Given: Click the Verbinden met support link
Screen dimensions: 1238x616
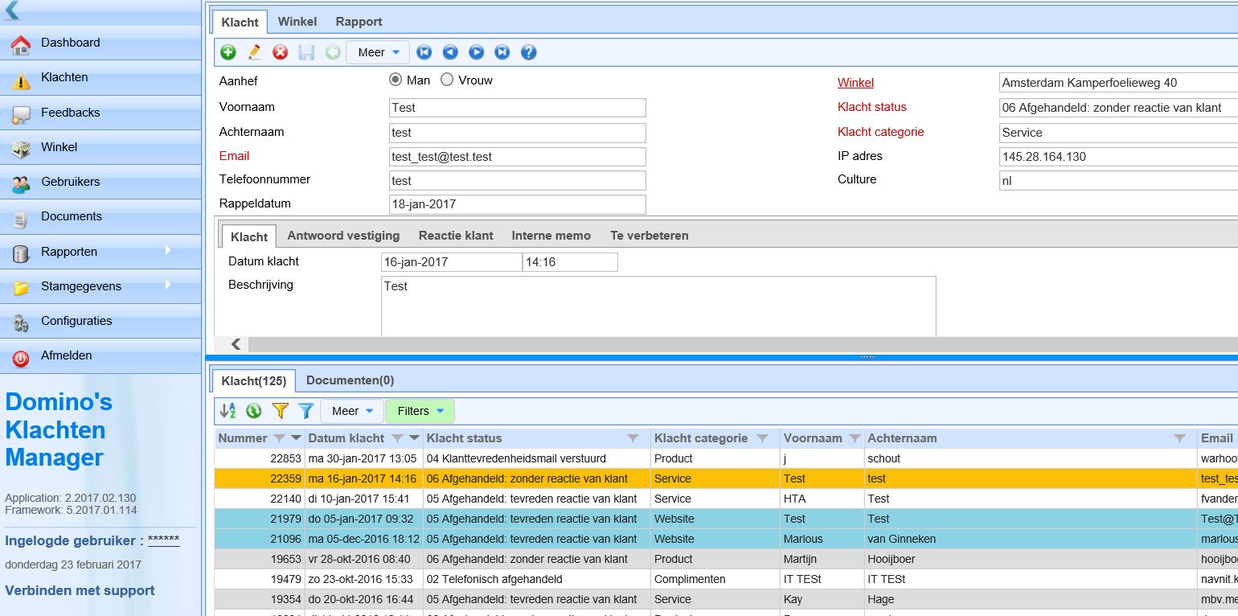Looking at the screenshot, I should 80,590.
